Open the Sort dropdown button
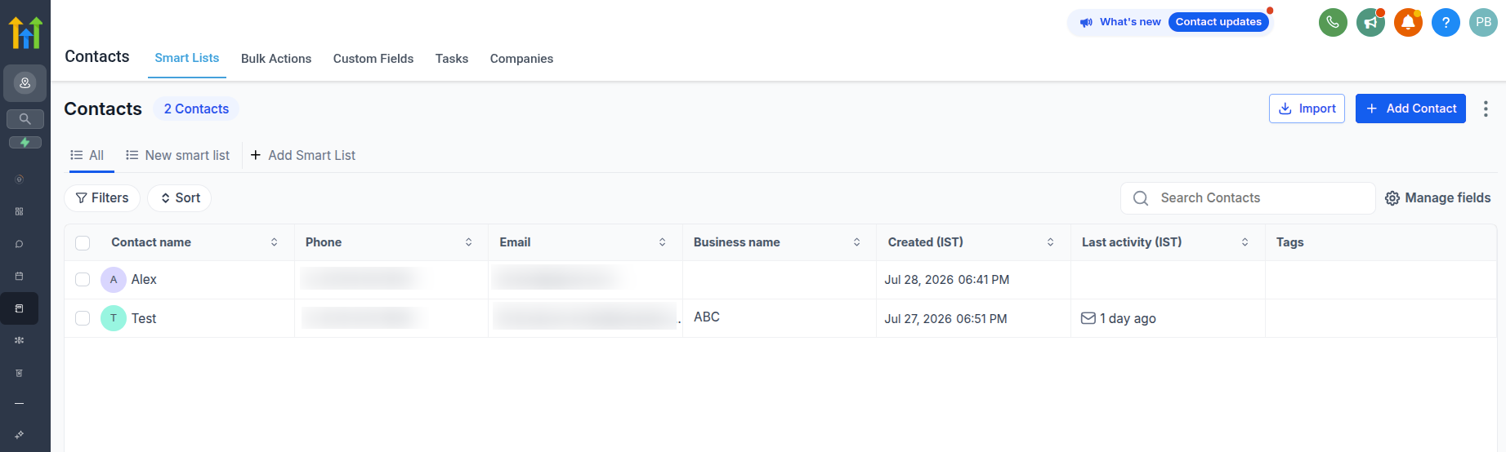Image resolution: width=1506 pixels, height=452 pixels. point(180,198)
